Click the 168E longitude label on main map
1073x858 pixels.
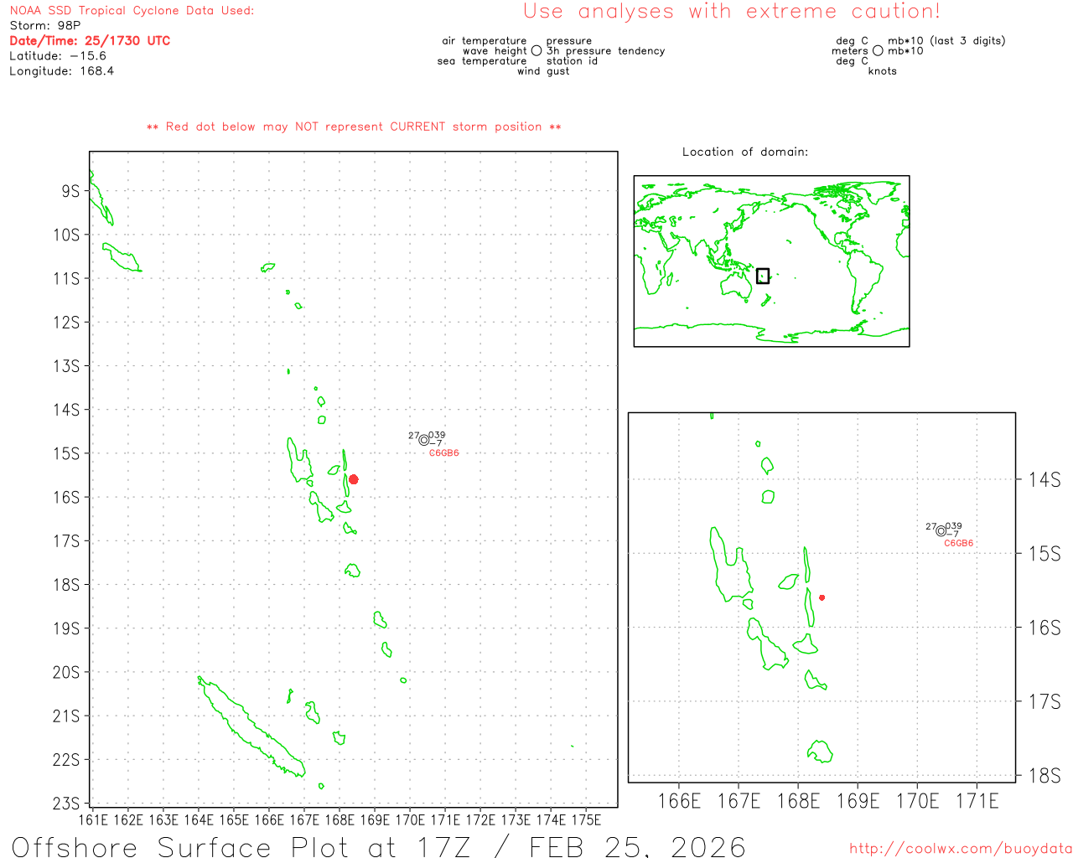point(340,819)
